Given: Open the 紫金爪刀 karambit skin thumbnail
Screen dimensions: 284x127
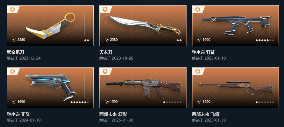Looking at the screenshot, I should 50,26.
